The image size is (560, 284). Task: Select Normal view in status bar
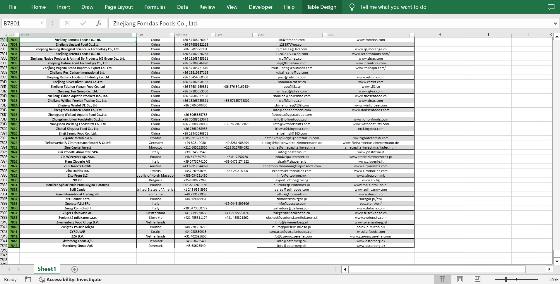(x=442, y=279)
